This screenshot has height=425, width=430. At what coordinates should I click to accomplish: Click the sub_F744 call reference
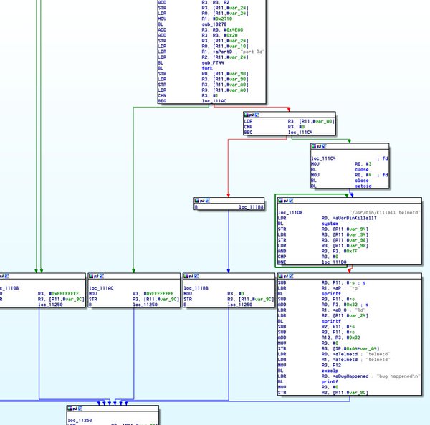tap(213, 62)
